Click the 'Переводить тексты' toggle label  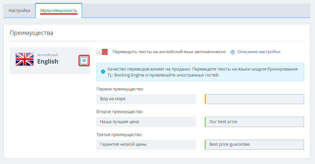coord(169,52)
